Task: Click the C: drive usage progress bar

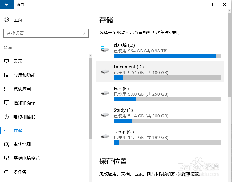Action: coord(162,56)
